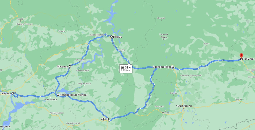Click the car icon in route info box
Screen dimensions: 255x130
coord(123,67)
